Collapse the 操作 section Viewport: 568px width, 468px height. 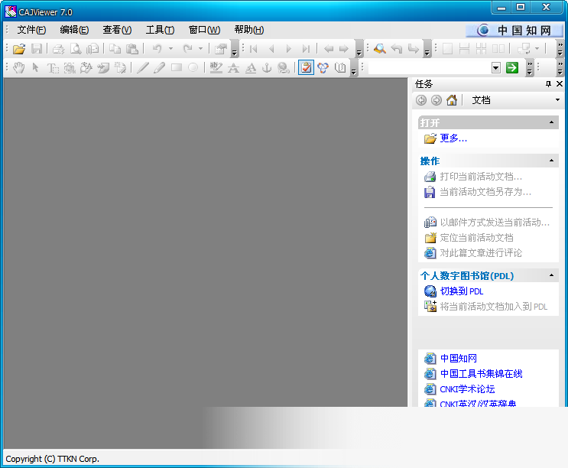coord(551,161)
